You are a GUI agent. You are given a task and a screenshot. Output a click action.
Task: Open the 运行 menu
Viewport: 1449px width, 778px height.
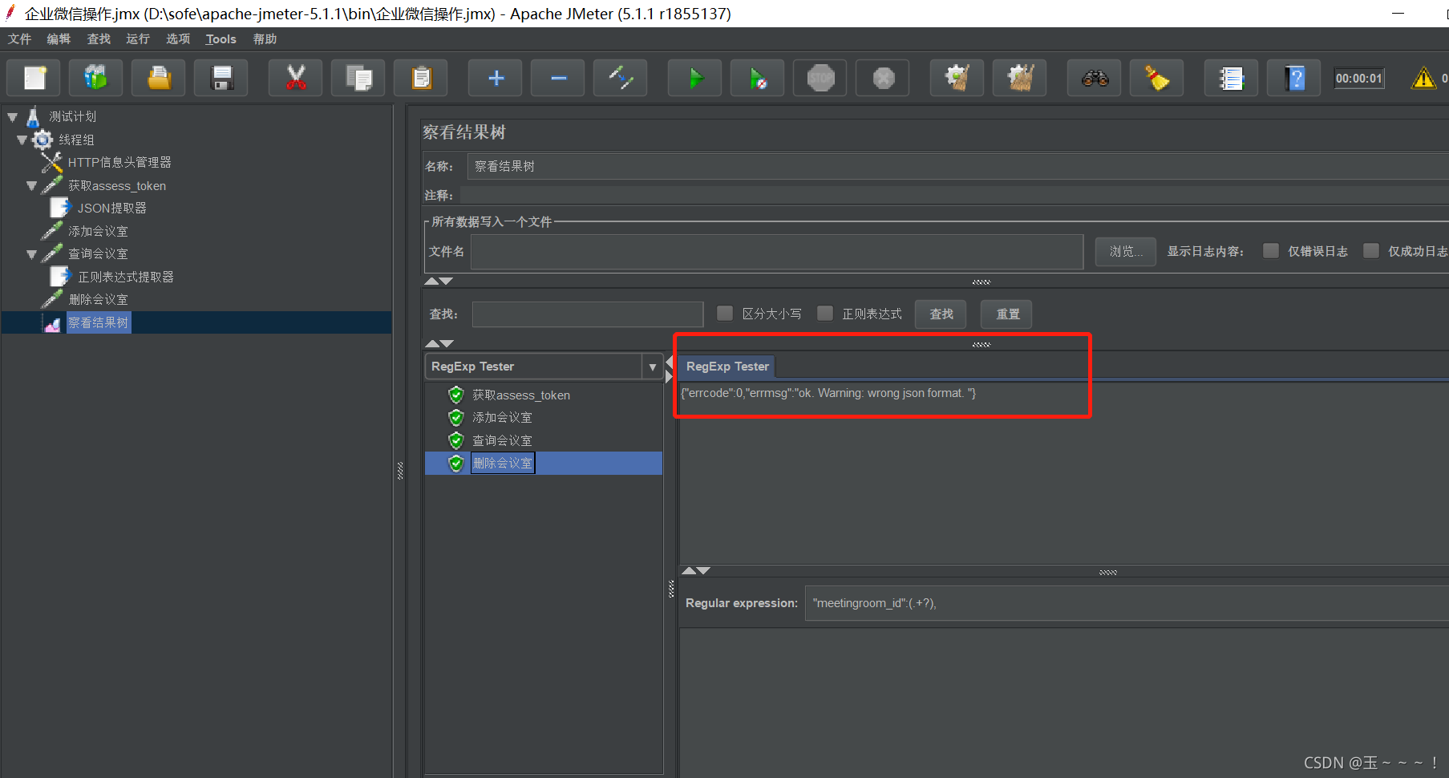(x=138, y=38)
